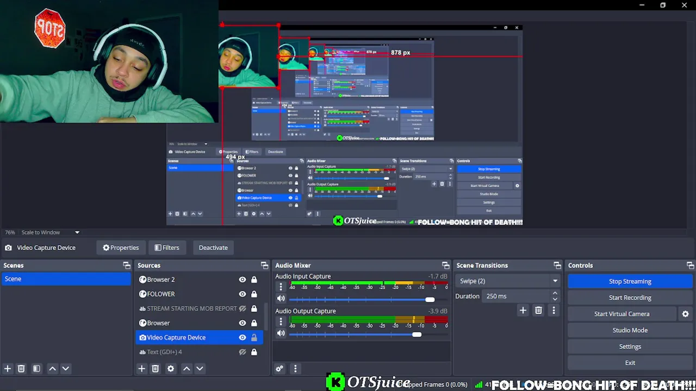Open Audio Mixer menu three-dot icon at bottom
This screenshot has height=391, width=696.
295,369
